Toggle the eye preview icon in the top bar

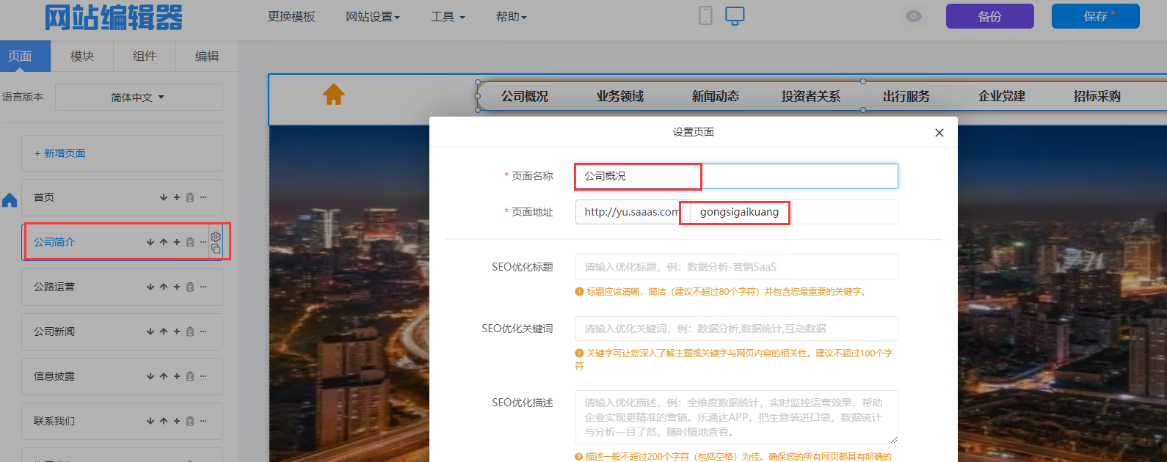pyautogui.click(x=913, y=16)
